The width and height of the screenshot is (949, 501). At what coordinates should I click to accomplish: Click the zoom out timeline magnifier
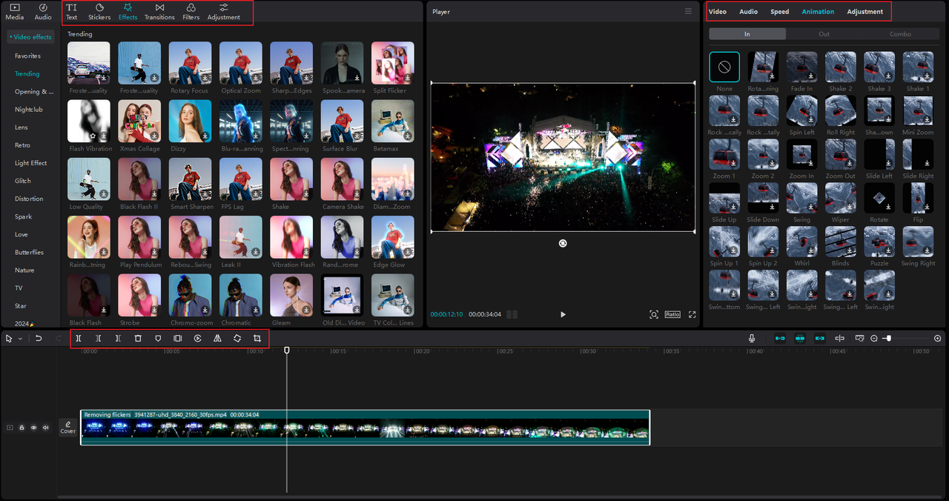874,338
